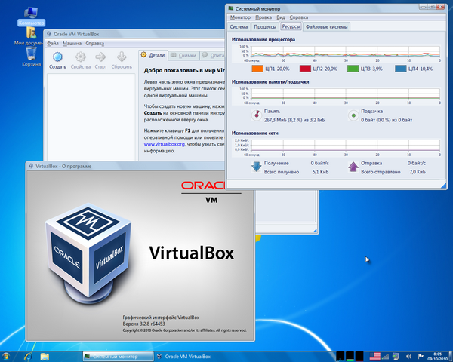Click the Windows Start orb
This screenshot has height=362, width=453.
coord(6,357)
